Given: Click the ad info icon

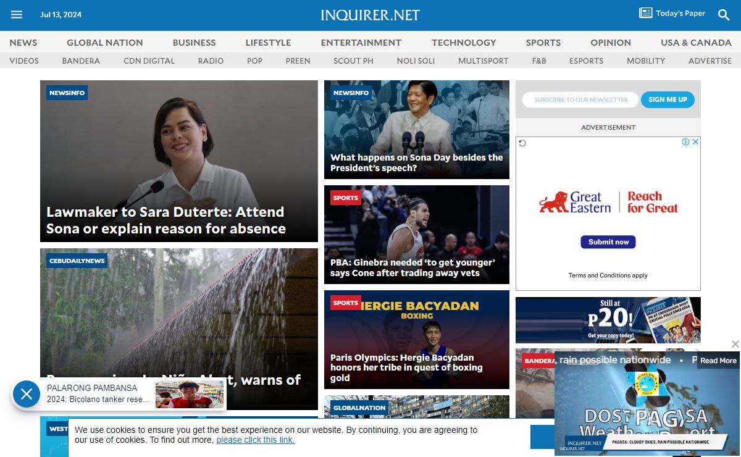Looking at the screenshot, I should tap(685, 142).
